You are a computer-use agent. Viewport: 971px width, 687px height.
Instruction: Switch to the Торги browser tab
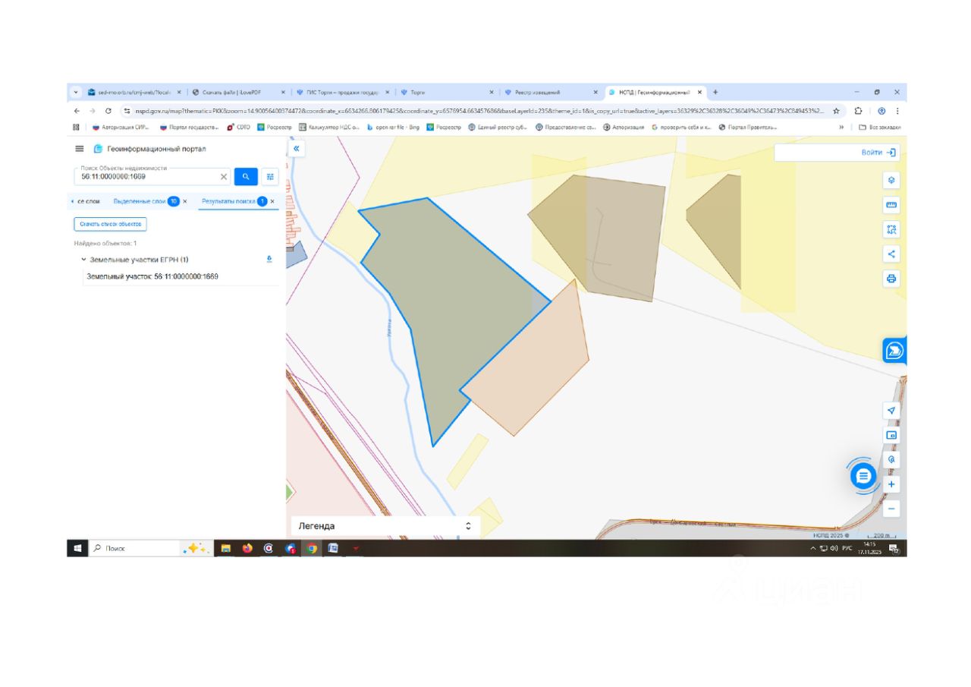(x=446, y=92)
